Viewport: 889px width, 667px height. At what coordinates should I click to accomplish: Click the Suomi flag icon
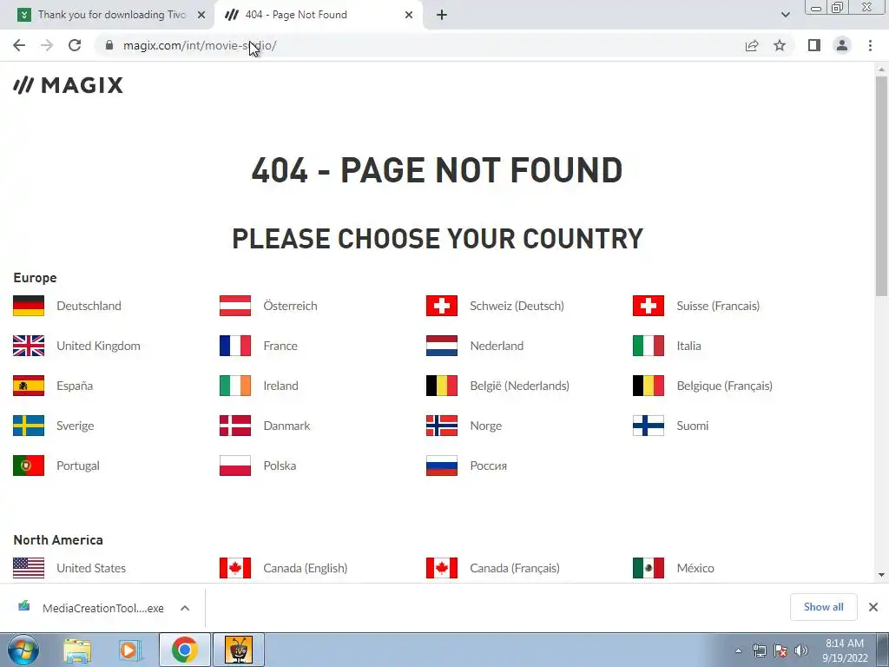[649, 426]
